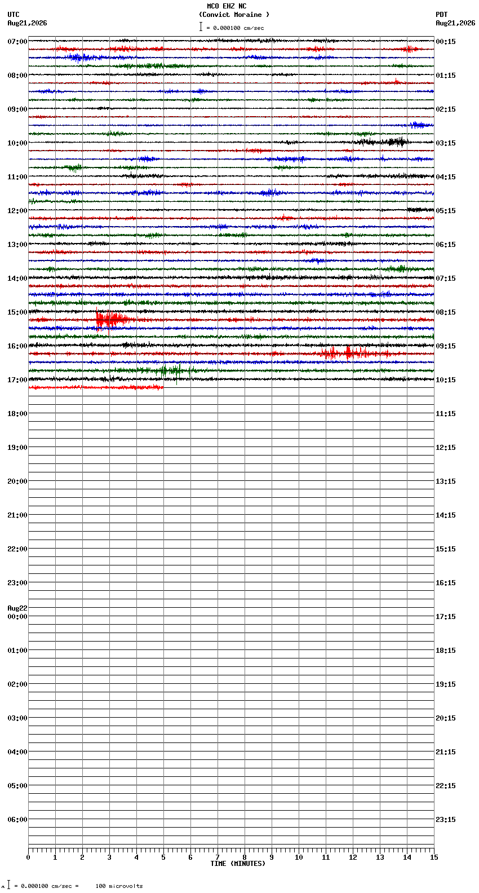Click the 'TIME (MINUTES)' axis label
The image size is (479, 893).
(238, 864)
